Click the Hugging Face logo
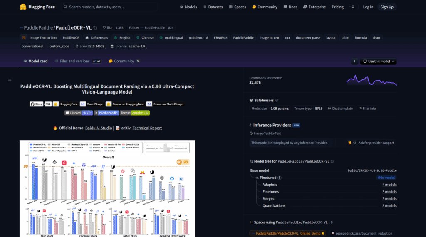Image resolution: width=426 pixels, height=237 pixels. 37,7
